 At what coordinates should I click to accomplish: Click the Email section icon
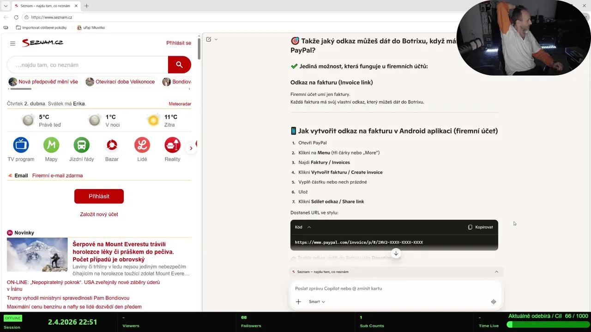click(x=10, y=176)
